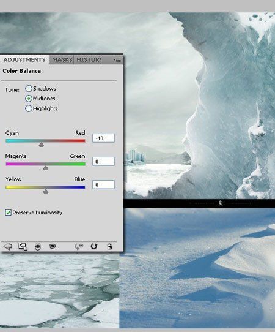Click Cyan-Red value field showing -10

(103, 138)
